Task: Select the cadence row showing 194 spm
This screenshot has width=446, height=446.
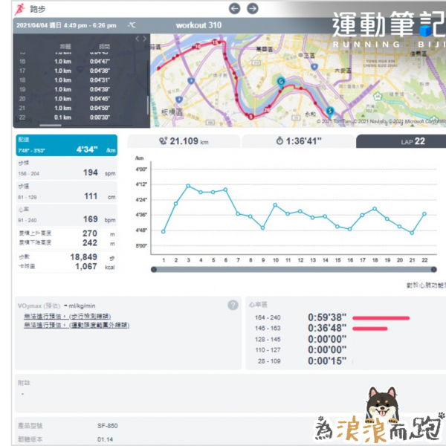Action: (x=67, y=172)
